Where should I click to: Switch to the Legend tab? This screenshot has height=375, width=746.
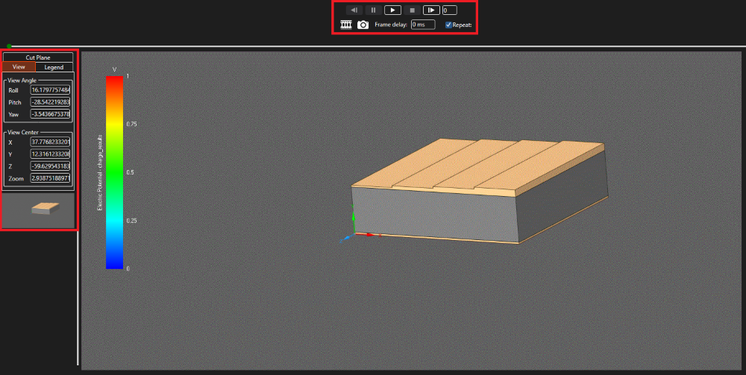click(x=54, y=67)
